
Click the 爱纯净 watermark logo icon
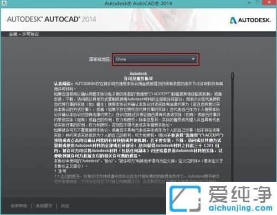click(x=185, y=198)
